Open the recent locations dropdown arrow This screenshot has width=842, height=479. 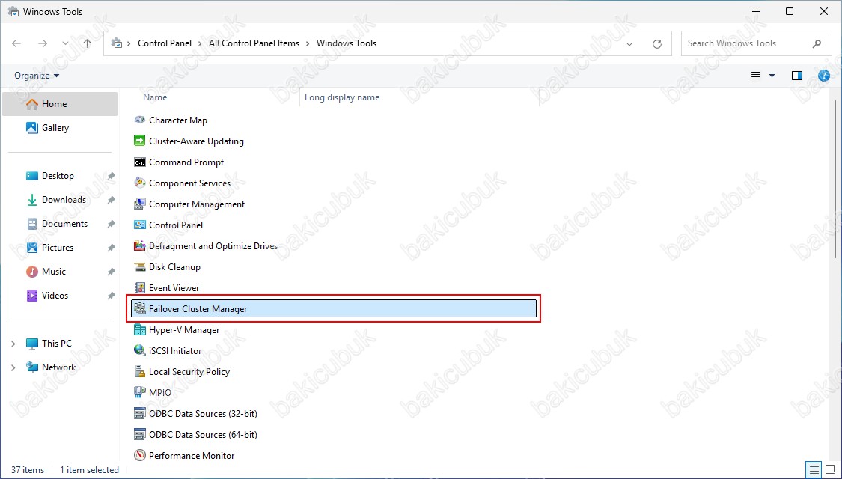[x=65, y=43]
